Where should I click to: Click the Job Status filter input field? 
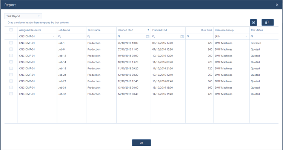point(264,37)
